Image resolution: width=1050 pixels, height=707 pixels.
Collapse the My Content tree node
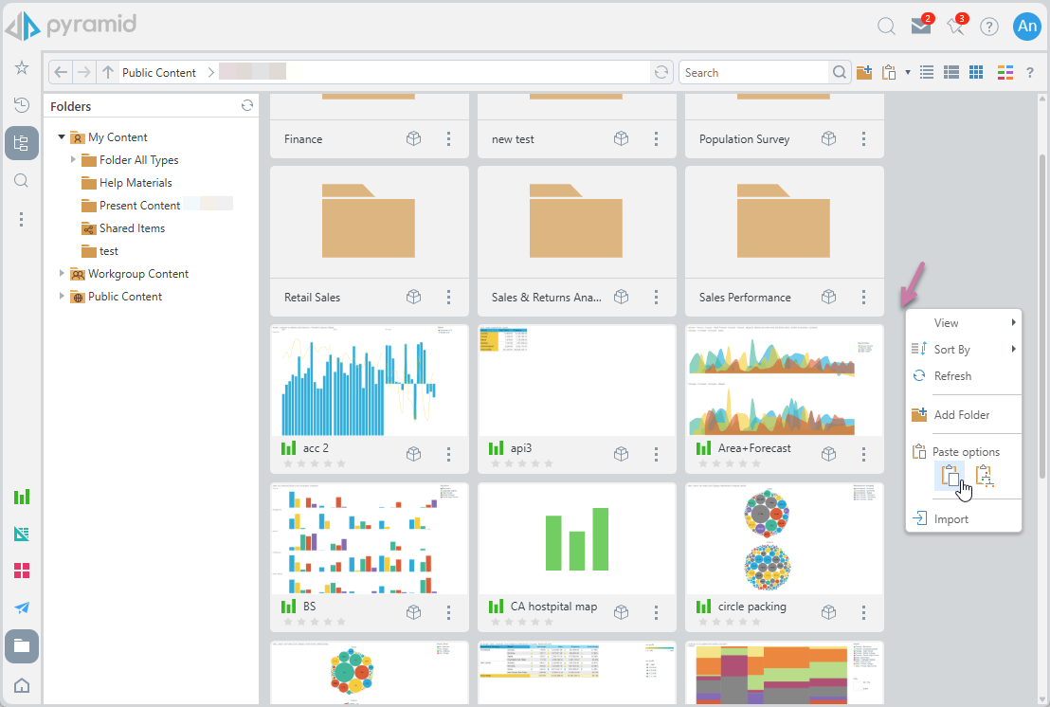click(62, 137)
